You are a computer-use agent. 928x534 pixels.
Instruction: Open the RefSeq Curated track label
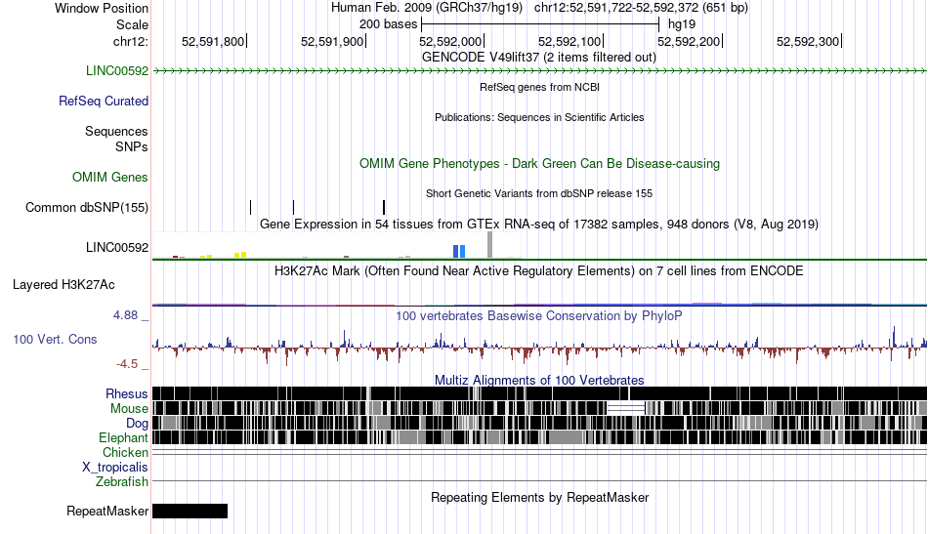point(104,102)
